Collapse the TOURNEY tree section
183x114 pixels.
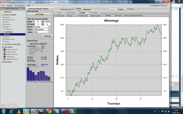[x=1, y=32]
